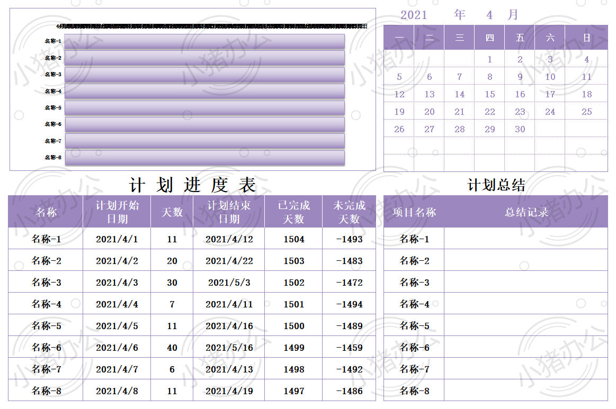This screenshot has height=409, width=616.
Task: Select the 四 weekday header
Action: pyautogui.click(x=489, y=38)
